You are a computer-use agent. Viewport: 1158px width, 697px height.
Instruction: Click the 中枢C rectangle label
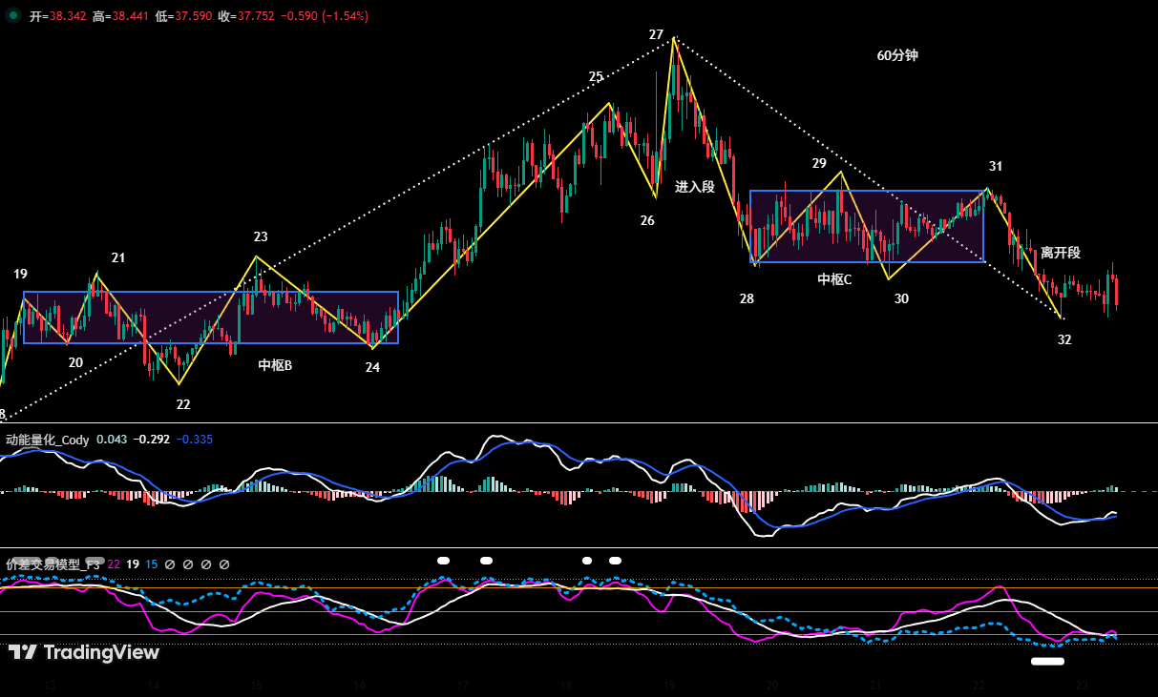(834, 279)
